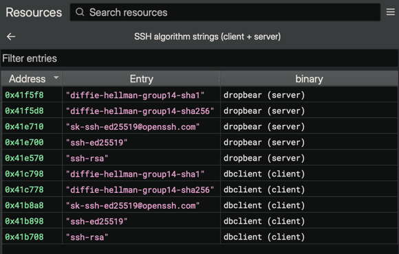Click the client "diffie-hellman-group14-sha1" entry
Screen dimensions: 399x254
135,174
